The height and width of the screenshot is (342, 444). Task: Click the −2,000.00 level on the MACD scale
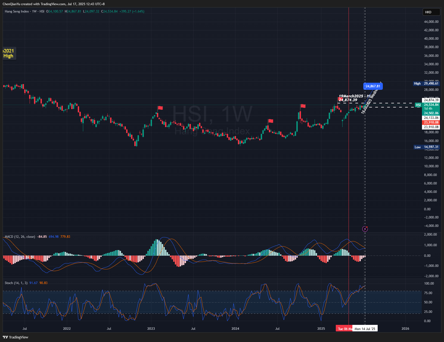click(431, 276)
